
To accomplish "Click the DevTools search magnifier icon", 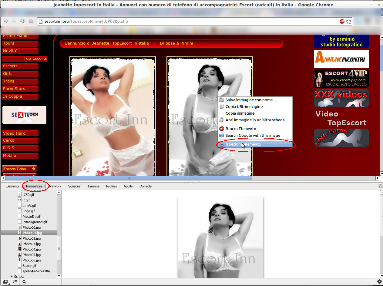I will point(24,282).
